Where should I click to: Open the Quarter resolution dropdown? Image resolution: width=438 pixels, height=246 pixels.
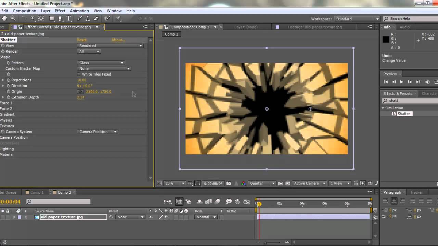(x=262, y=183)
